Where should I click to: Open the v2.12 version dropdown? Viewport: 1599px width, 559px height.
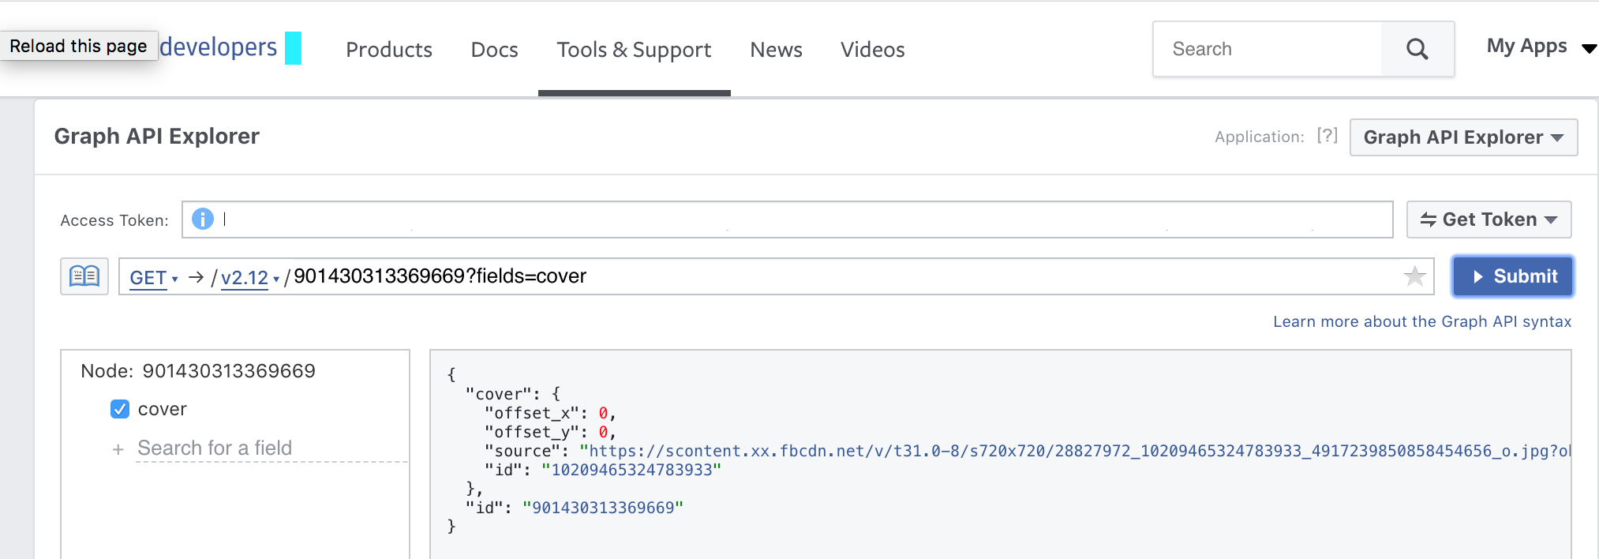click(x=250, y=278)
